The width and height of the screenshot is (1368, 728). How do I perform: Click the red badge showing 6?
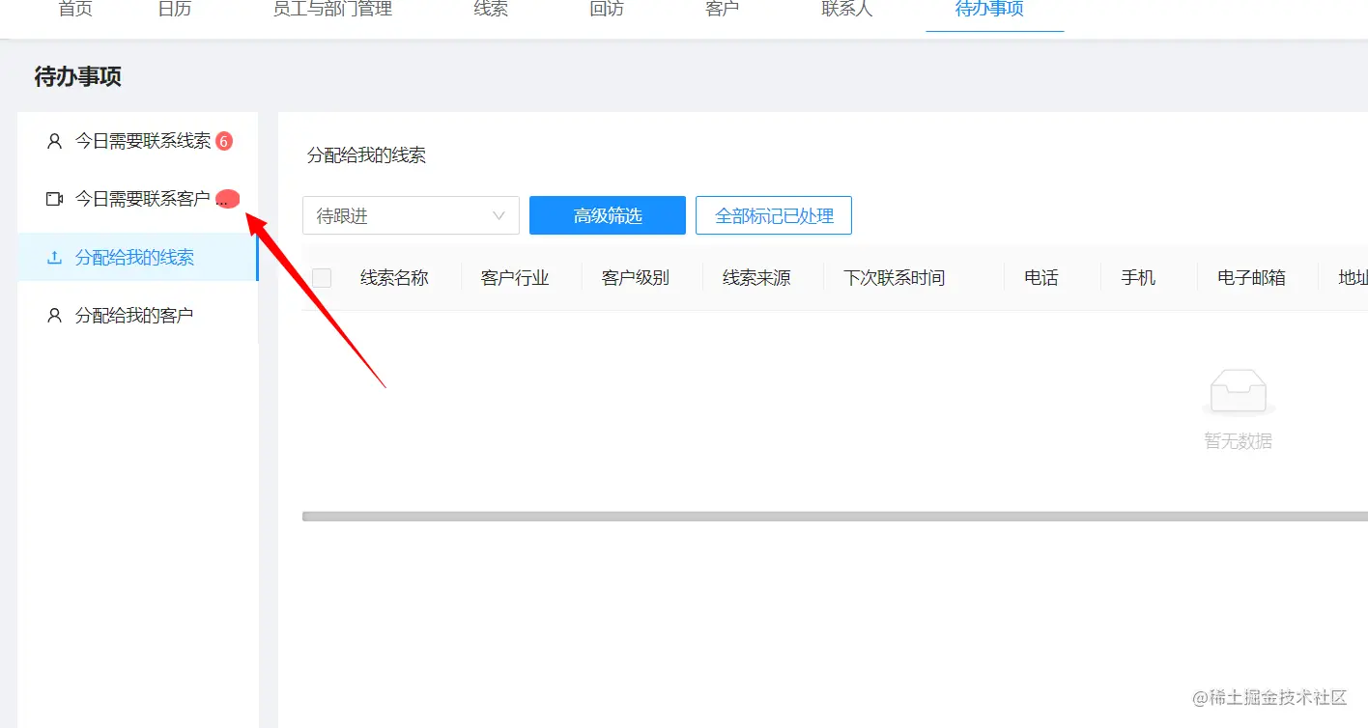[x=224, y=141]
